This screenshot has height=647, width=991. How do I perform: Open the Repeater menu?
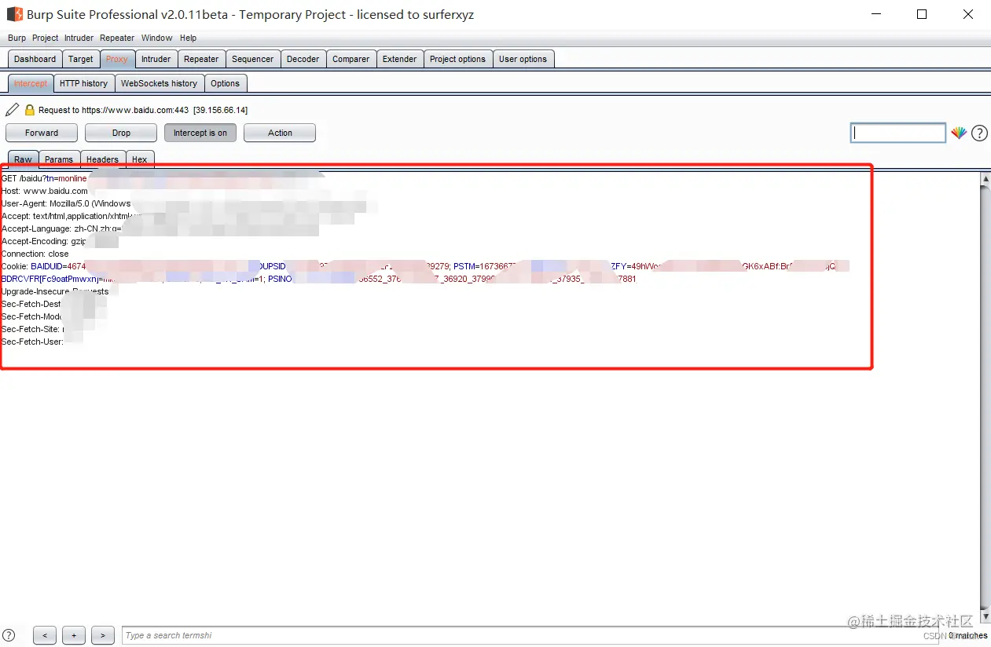pos(117,38)
